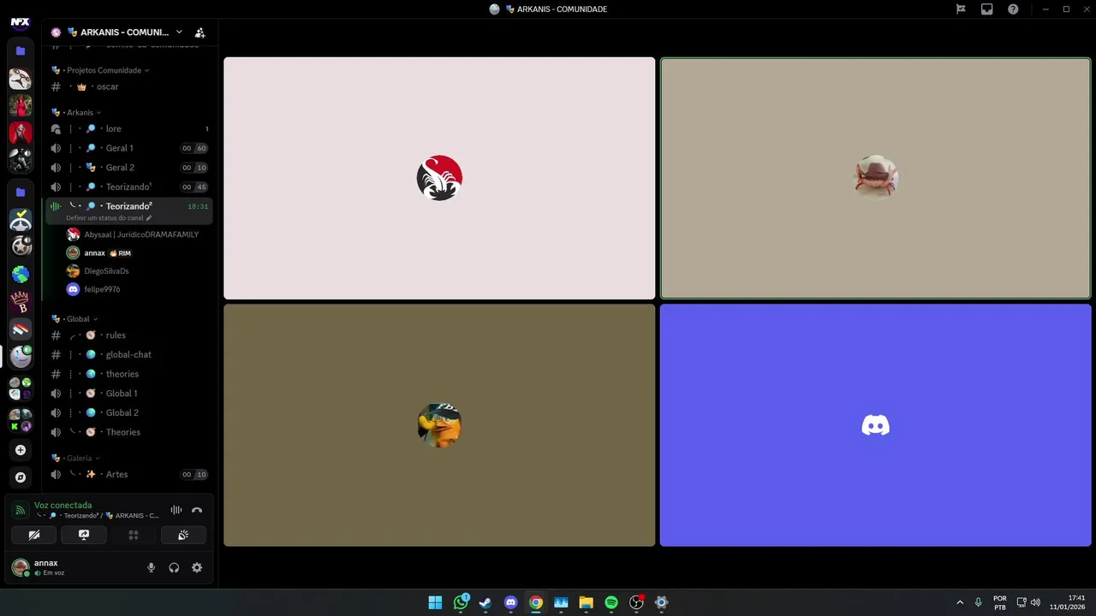Screen dimensions: 1096x616
Task: Open the theories text channel
Action: pos(128,374)
